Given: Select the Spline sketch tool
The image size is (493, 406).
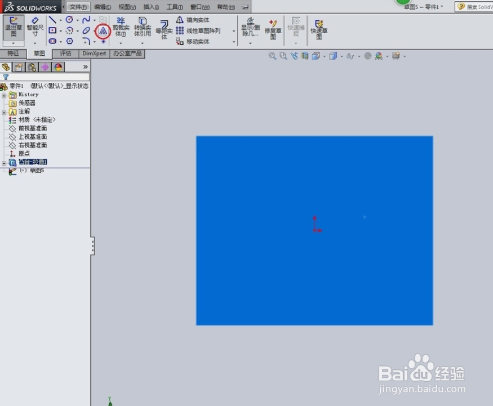Looking at the screenshot, I should (x=85, y=20).
